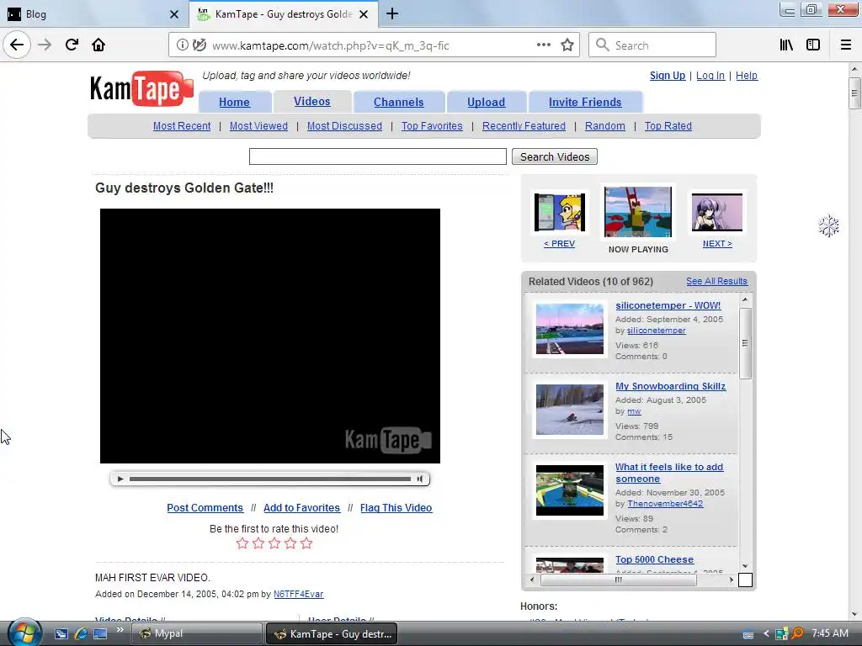Click the Log In link
The width and height of the screenshot is (862, 646).
(710, 75)
